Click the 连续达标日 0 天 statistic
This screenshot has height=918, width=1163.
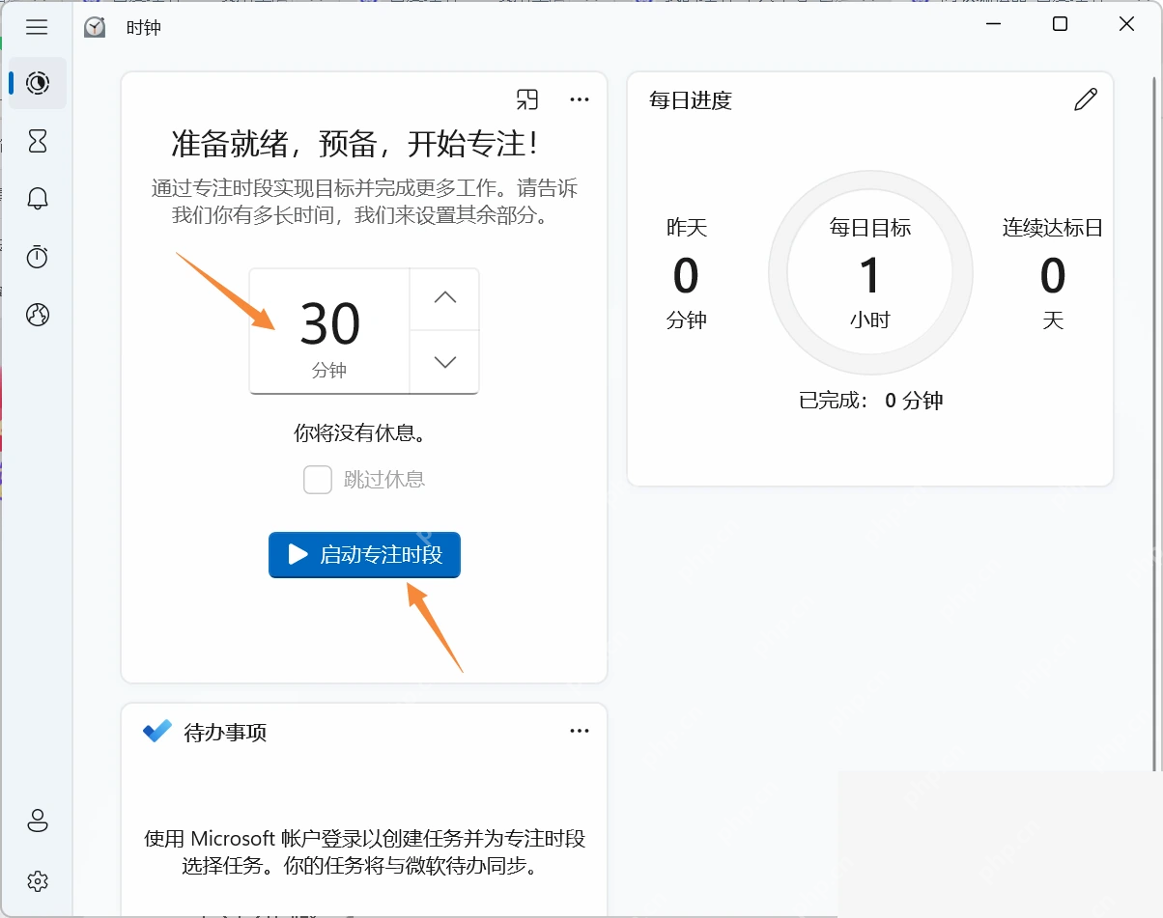1053,274
